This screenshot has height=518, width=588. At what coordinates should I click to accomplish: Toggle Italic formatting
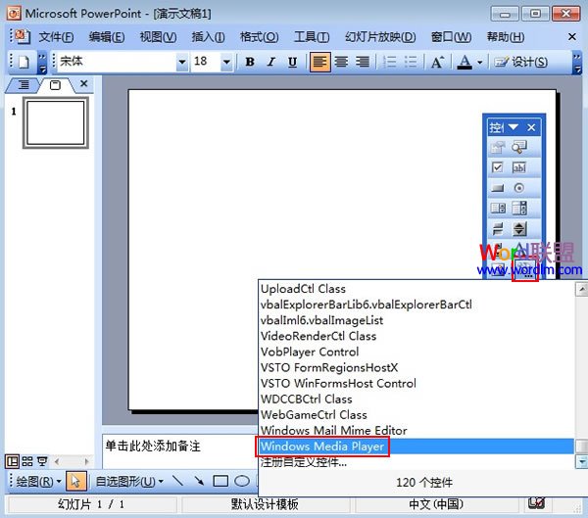270,62
